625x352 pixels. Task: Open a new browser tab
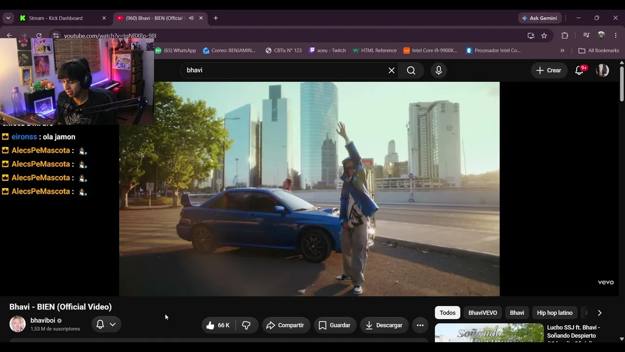(216, 18)
